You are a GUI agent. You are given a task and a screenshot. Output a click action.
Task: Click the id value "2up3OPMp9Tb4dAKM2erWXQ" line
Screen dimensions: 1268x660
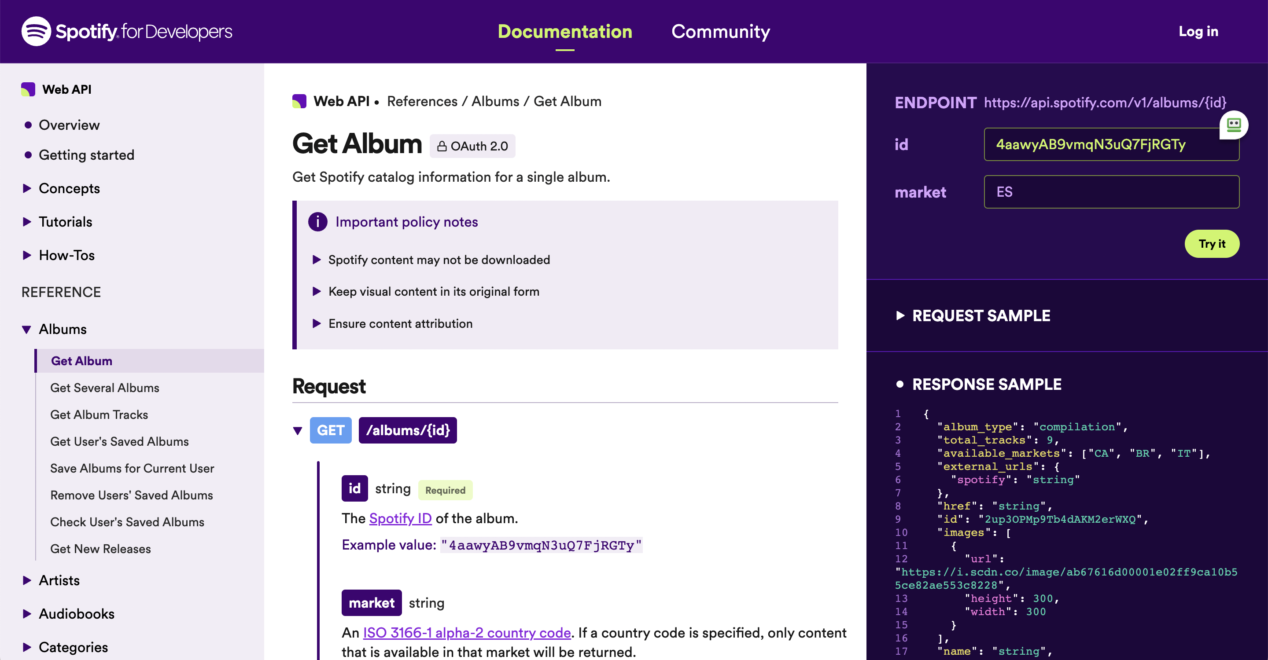(1043, 519)
